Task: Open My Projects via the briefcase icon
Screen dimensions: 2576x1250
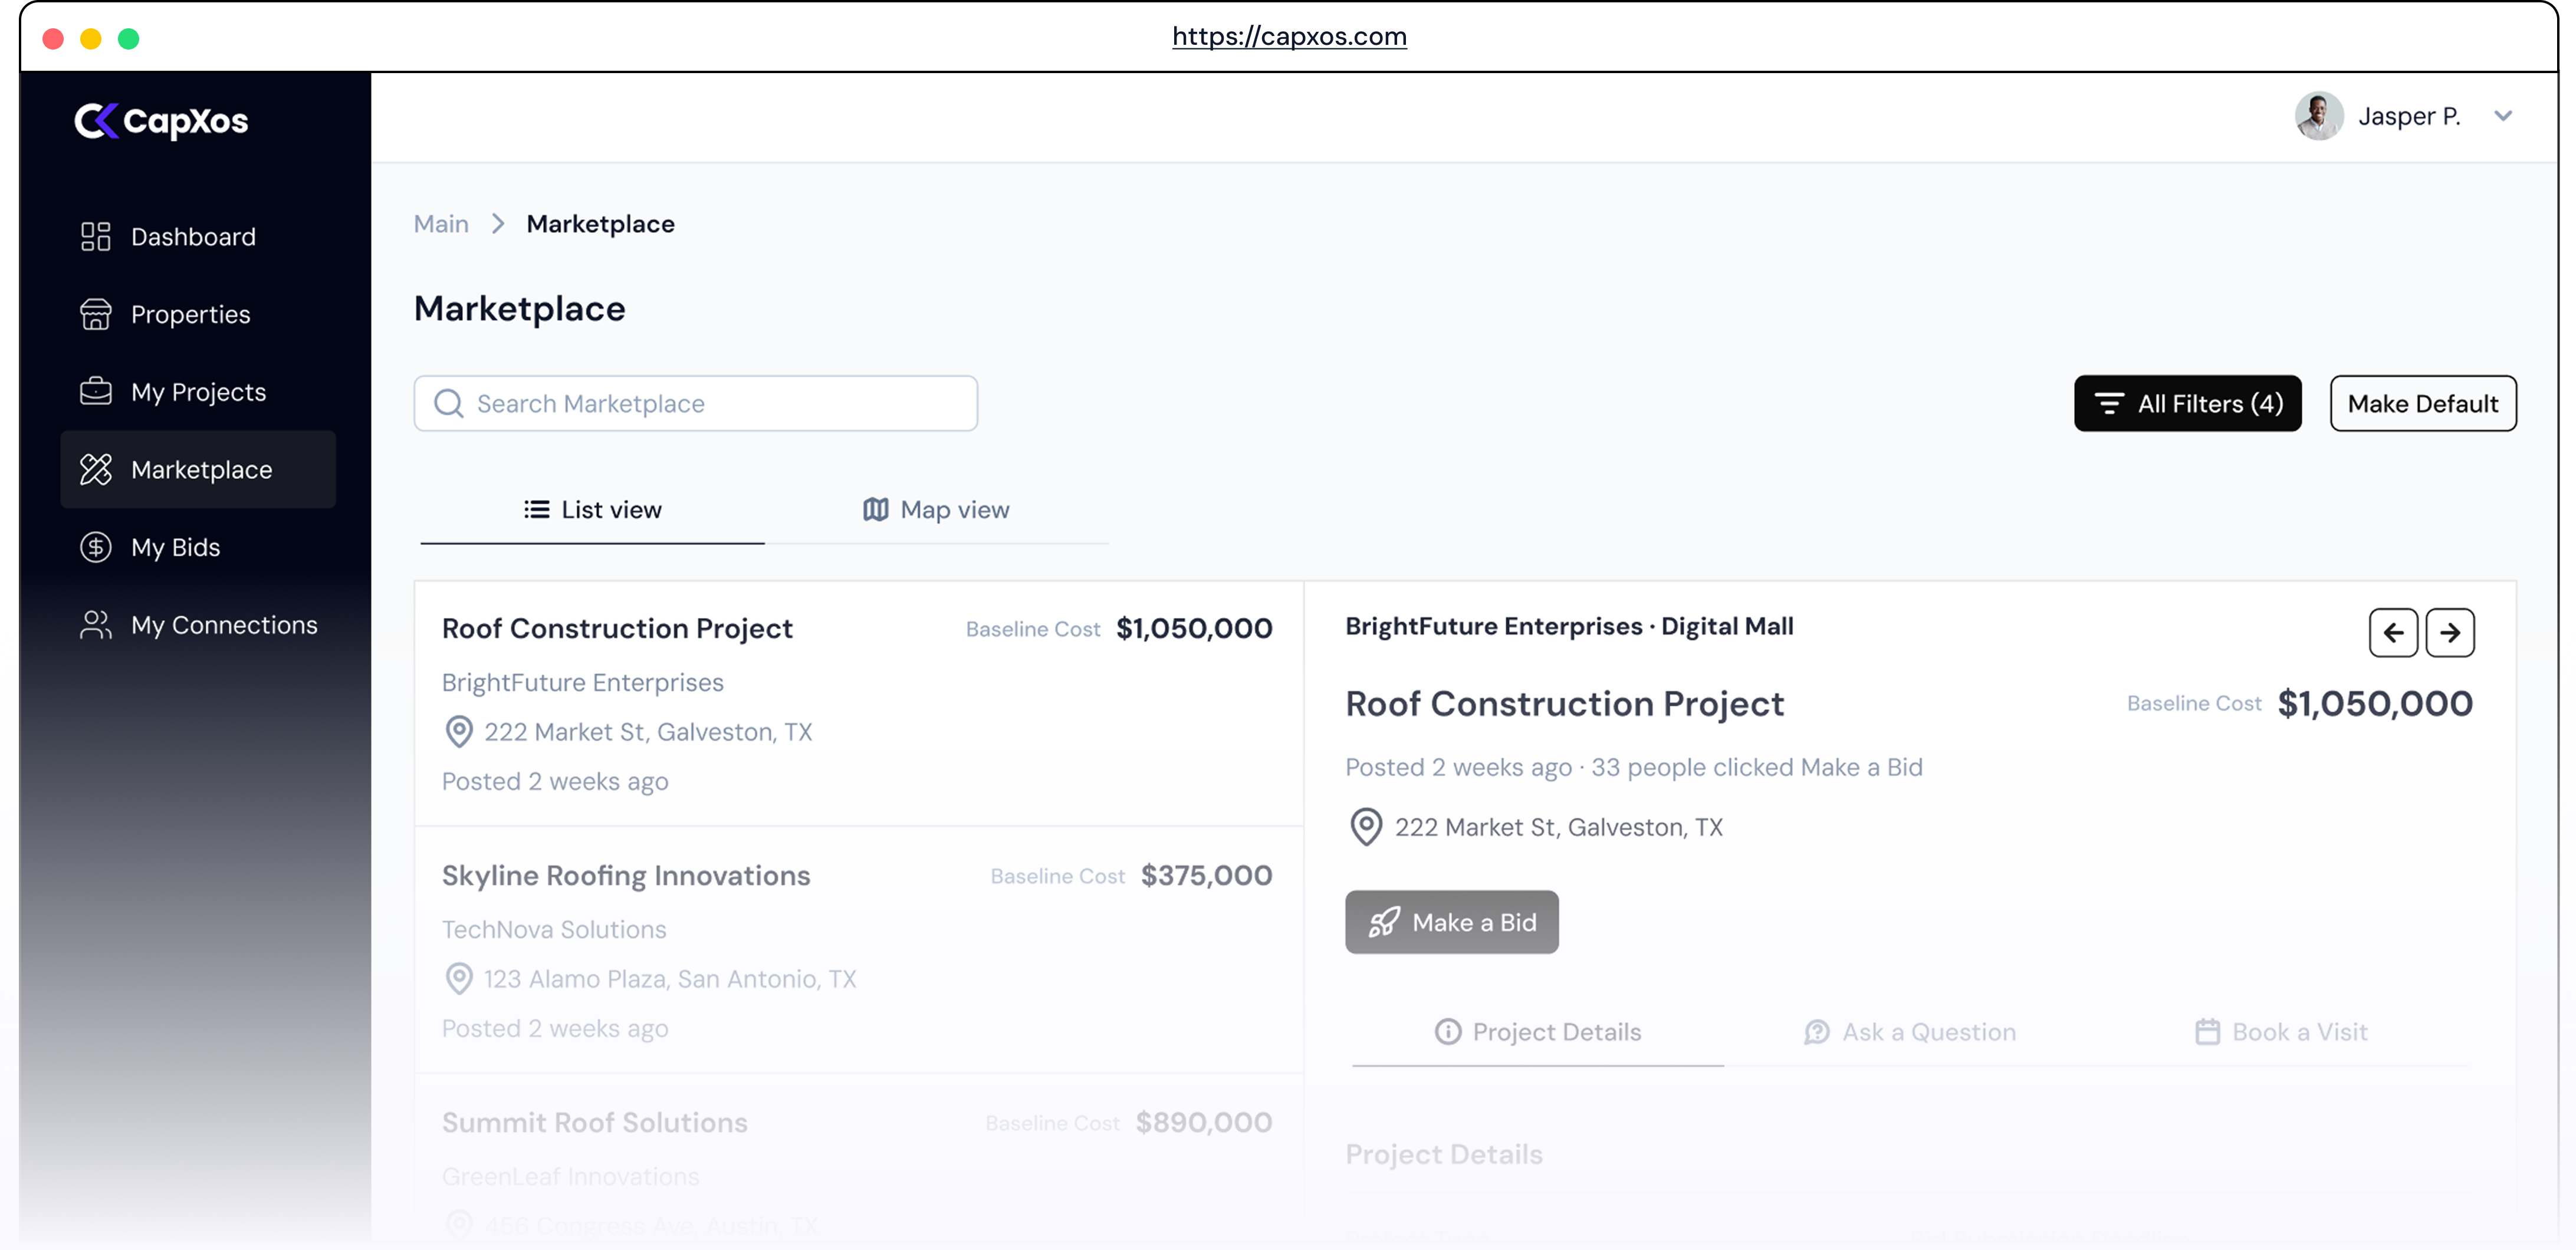Action: tap(95, 391)
